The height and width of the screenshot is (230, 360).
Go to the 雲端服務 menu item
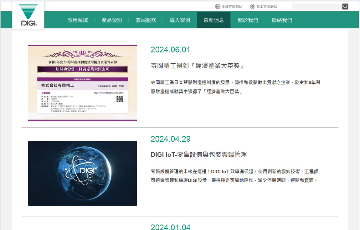tap(146, 20)
